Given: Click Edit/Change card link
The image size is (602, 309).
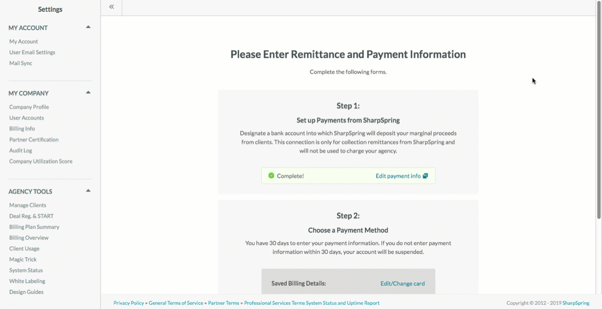Looking at the screenshot, I should (402, 283).
